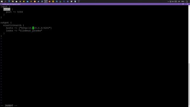Open the taskbar clock
The image size is (190, 107).
pyautogui.click(x=183, y=1)
